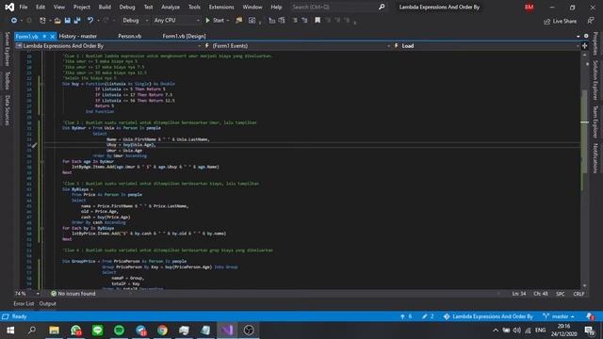Viewport: 603px width, 339px height.
Task: Click the unpushed commits up-arrow 6 indicator
Action: tap(406, 316)
